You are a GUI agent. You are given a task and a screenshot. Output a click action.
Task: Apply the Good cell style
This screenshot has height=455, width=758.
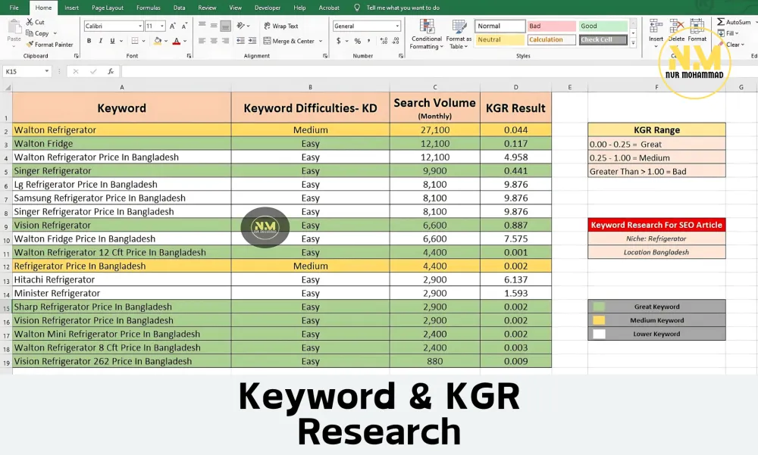pos(603,26)
